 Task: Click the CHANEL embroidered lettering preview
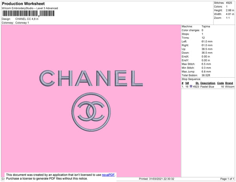(x=91, y=78)
